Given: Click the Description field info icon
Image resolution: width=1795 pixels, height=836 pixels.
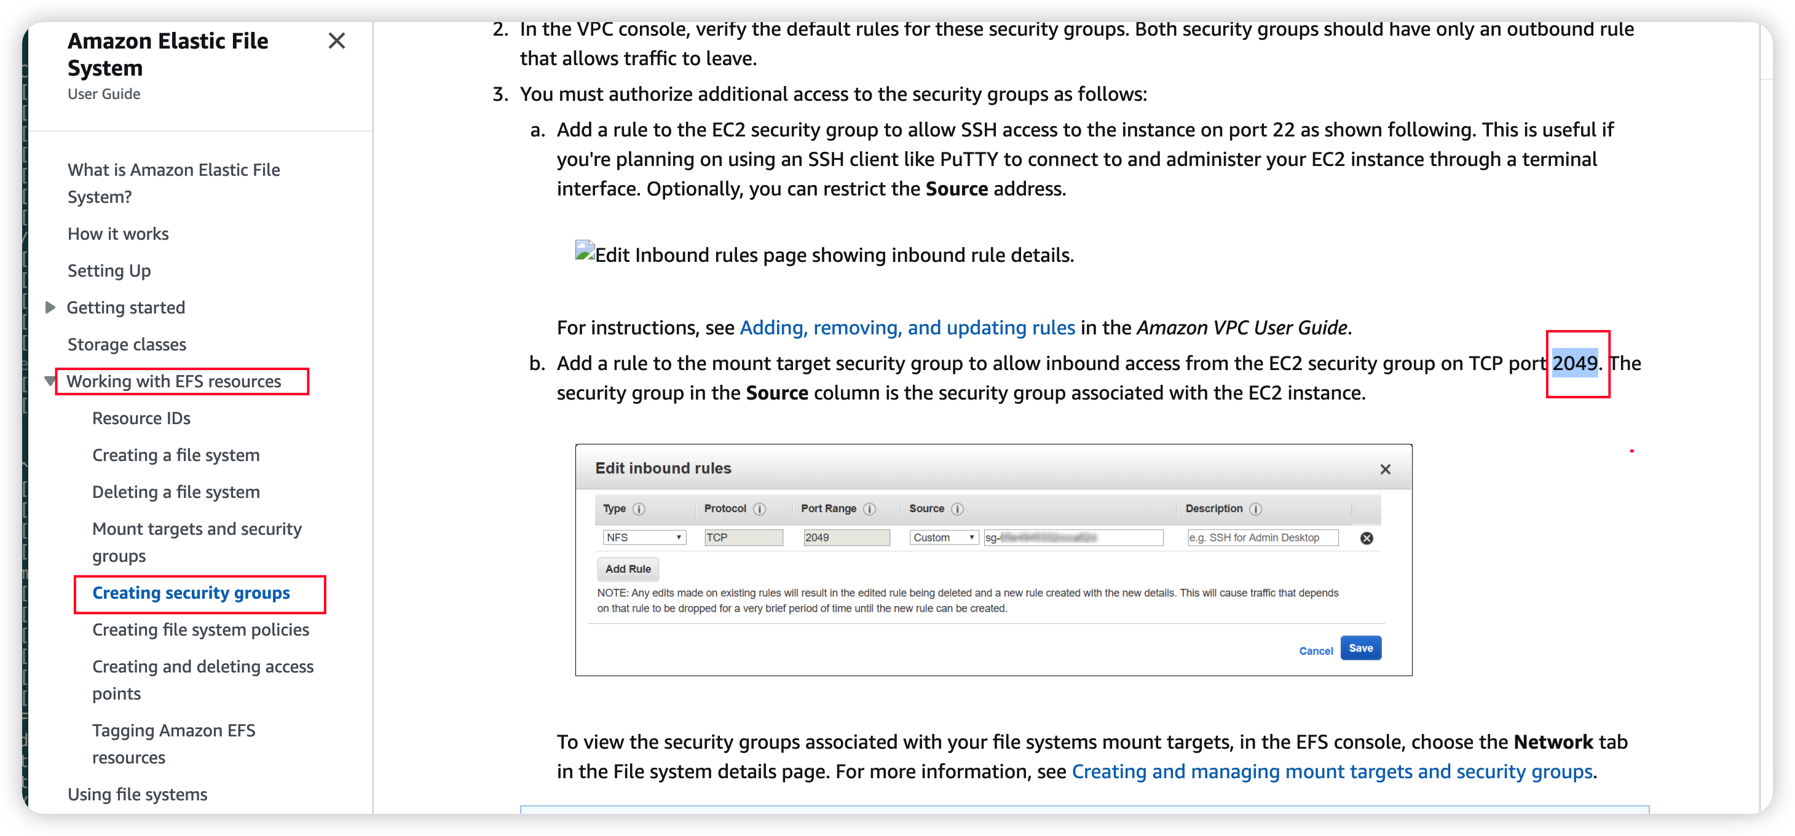Looking at the screenshot, I should (1258, 507).
